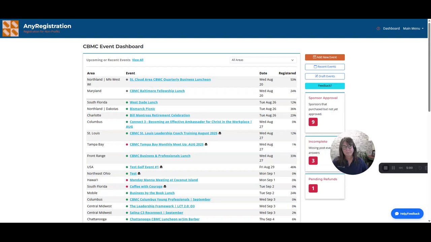Open St. Cloud Area CBMC Quarterly Business Luncheon
Viewport: 431px width, 242px height.
(170, 80)
